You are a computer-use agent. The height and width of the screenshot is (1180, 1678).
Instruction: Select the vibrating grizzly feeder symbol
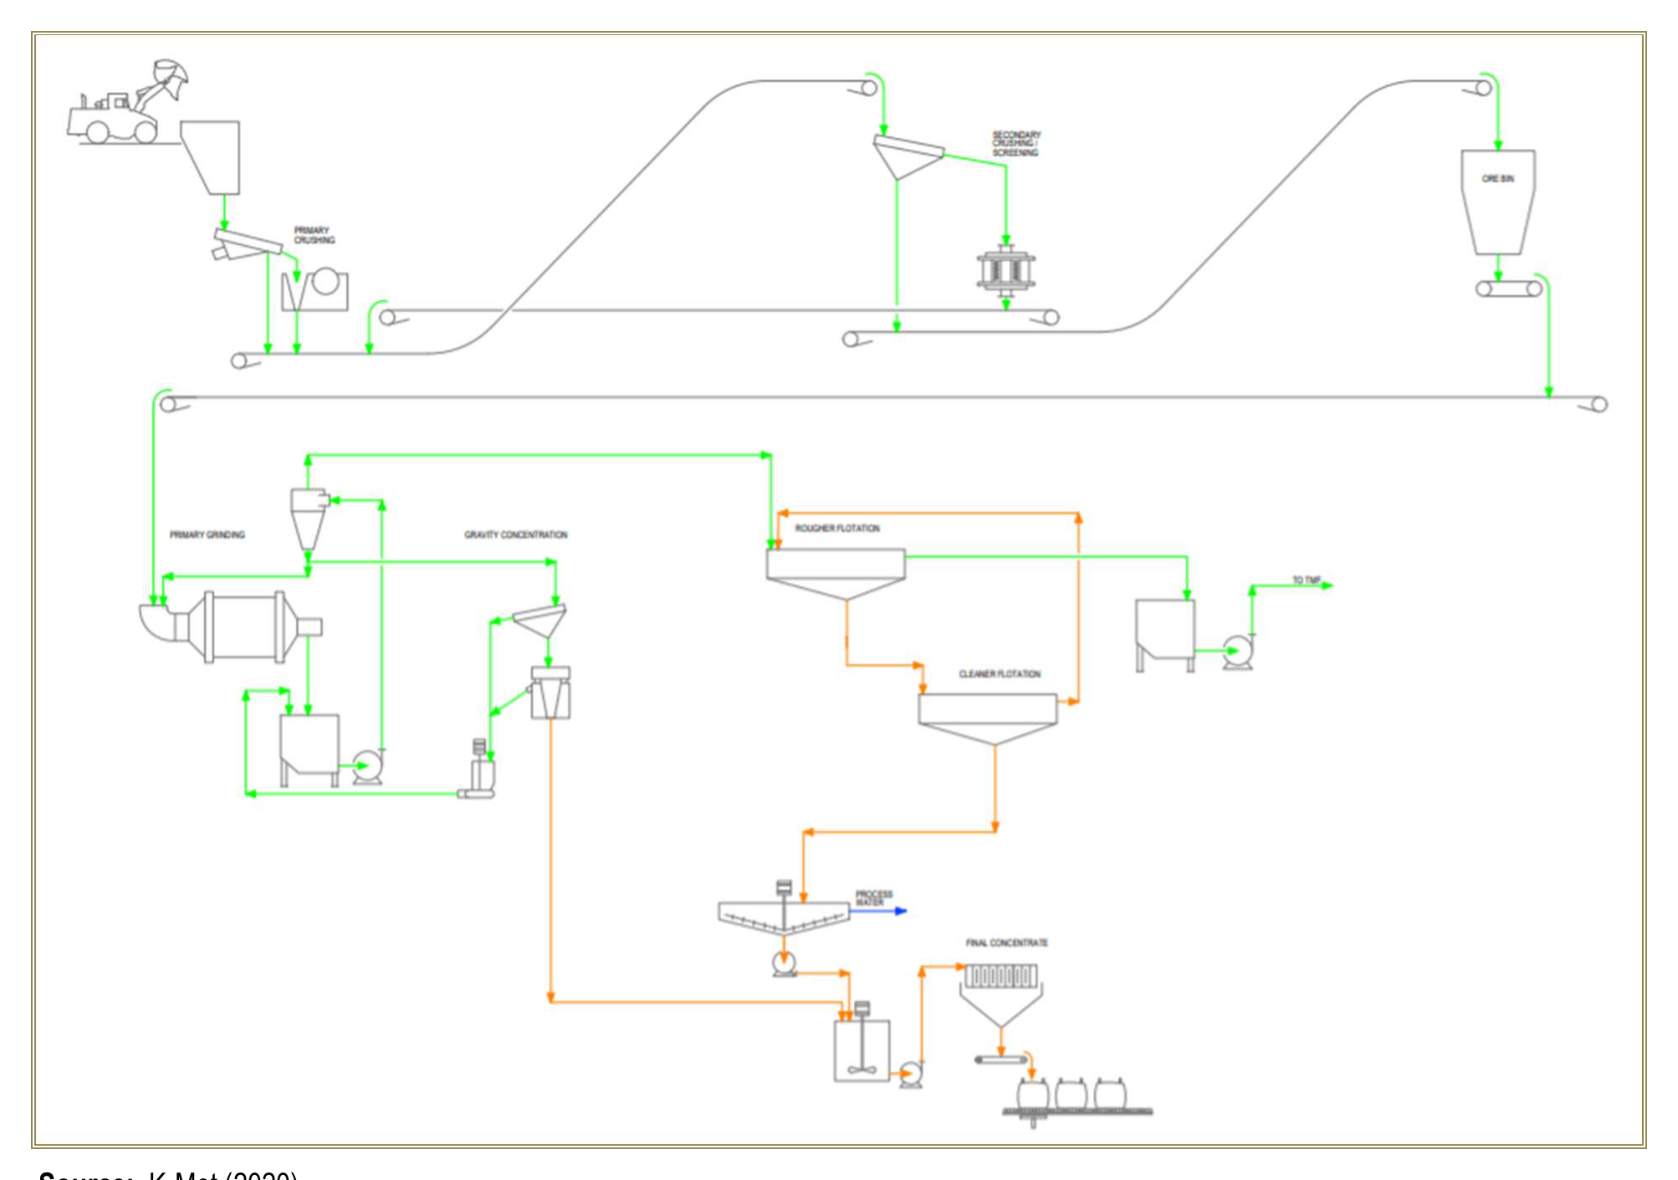coord(246,244)
